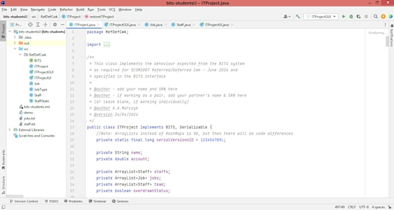Open Terminal tool window
394x210 pixels.
[97, 201]
